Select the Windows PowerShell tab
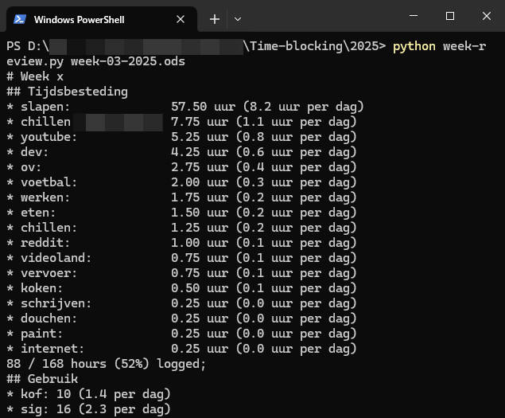Image resolution: width=505 pixels, height=418 pixels. [x=101, y=19]
